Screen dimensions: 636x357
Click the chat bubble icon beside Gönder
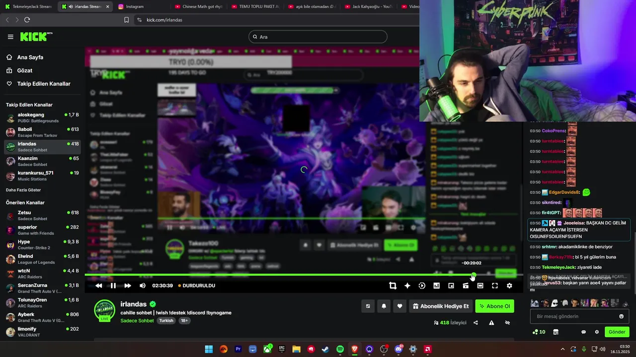[x=583, y=332]
